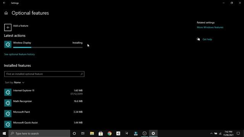244x137 pixels.
Task: Open the Windows Start menu
Action: click(4, 134)
